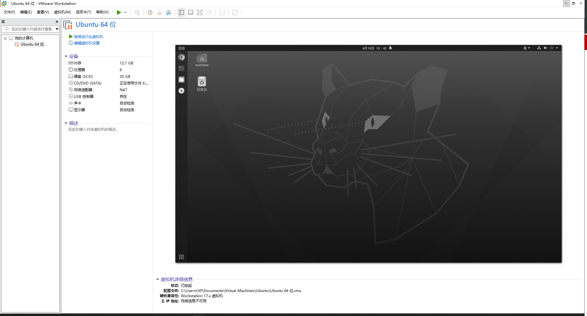This screenshot has height=316, width=587.
Task: Take a snapshot with the clock-plus icon
Action: [x=150, y=12]
